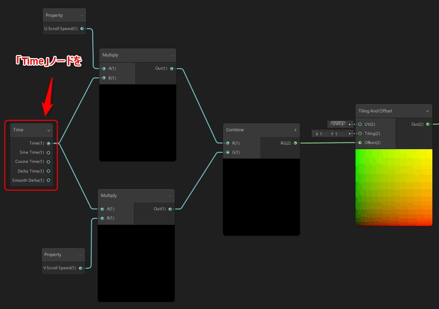
Task: Open the UV0 channel dropdown
Action: [x=338, y=124]
